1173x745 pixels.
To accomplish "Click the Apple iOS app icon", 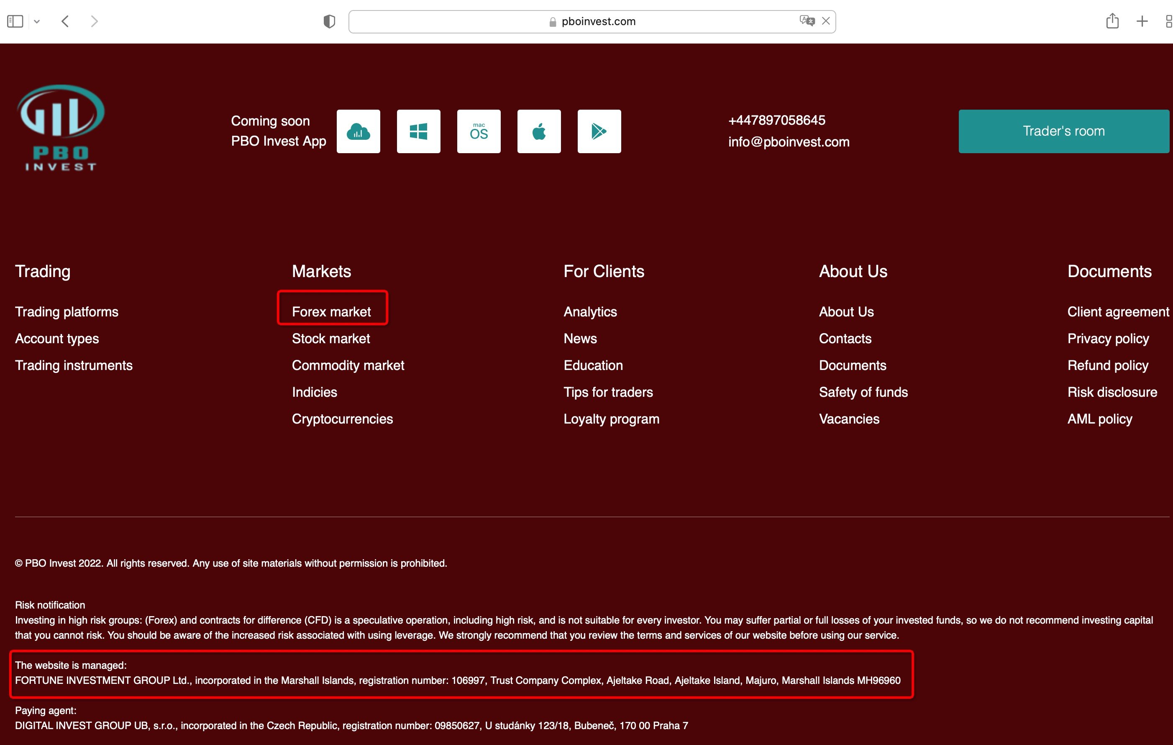I will [x=539, y=131].
